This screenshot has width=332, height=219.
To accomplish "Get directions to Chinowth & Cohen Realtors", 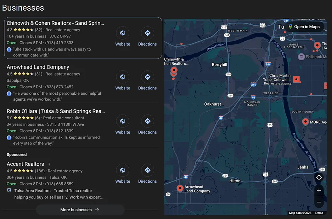I will [147, 33].
